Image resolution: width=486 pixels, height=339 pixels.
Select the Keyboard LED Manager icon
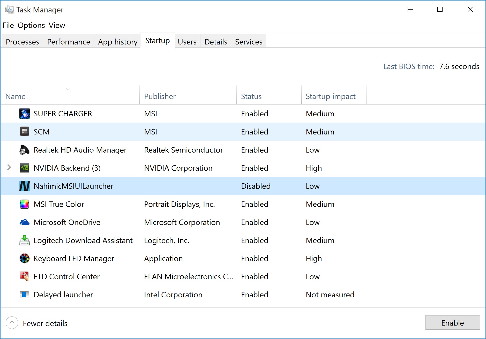[25, 259]
